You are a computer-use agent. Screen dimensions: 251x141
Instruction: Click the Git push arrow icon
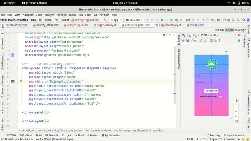tap(203, 20)
